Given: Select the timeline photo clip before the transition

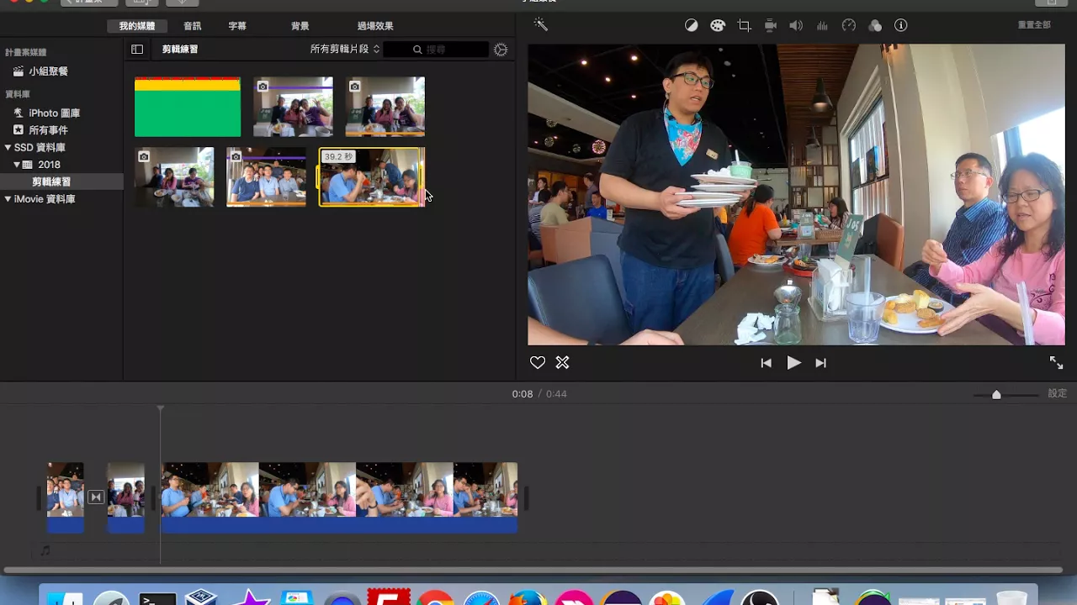Looking at the screenshot, I should [65, 497].
